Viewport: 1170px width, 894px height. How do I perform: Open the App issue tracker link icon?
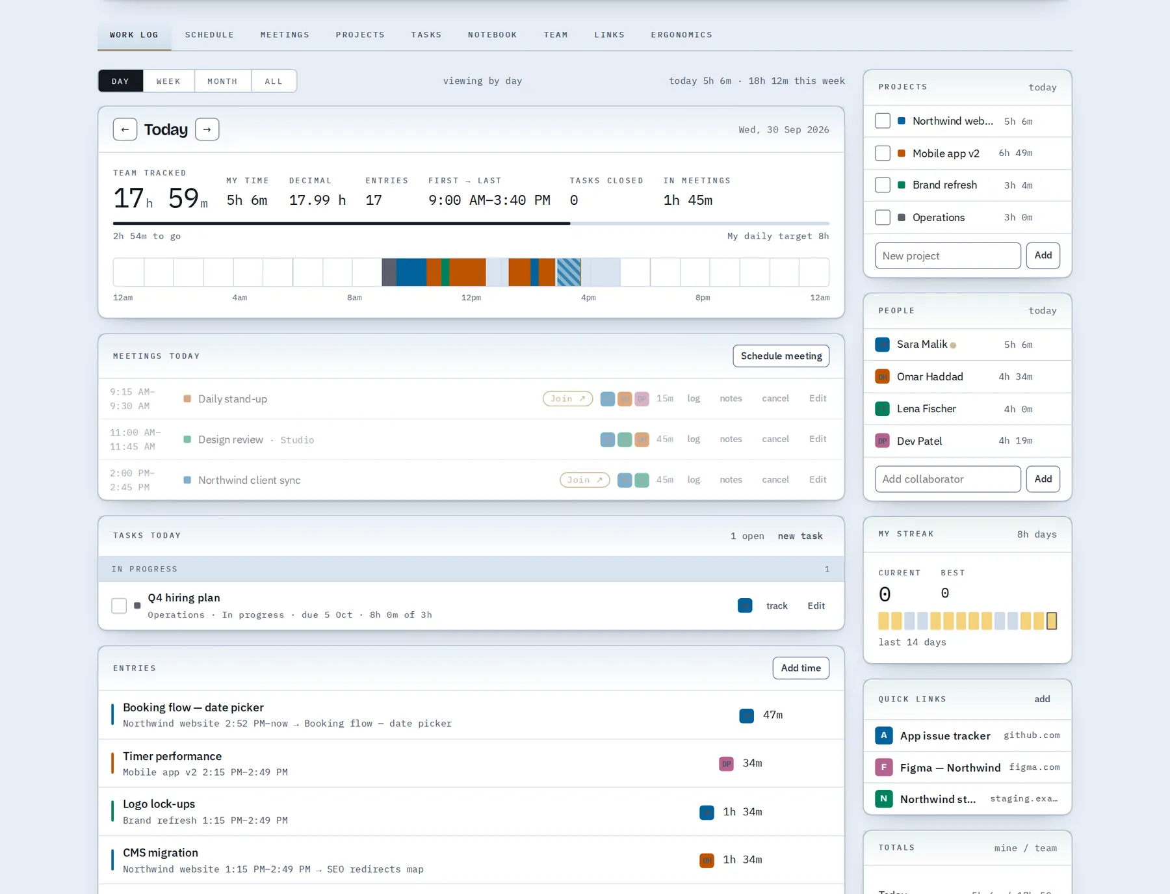883,735
